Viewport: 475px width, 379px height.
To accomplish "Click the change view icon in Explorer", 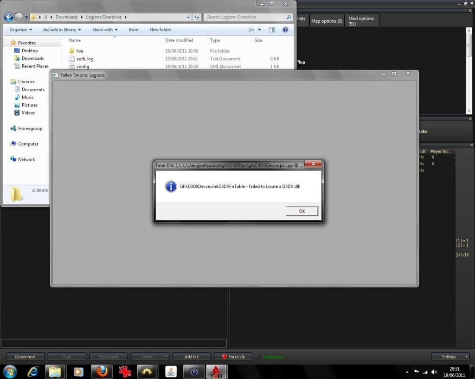I will click(251, 29).
